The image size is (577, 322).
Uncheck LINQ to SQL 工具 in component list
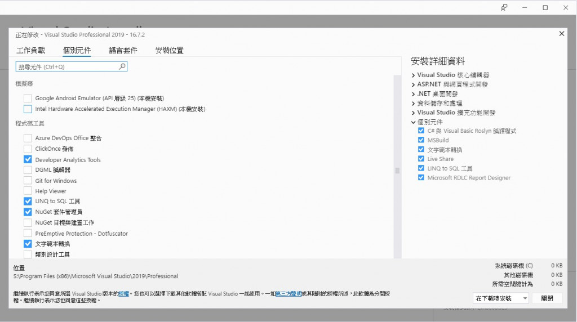point(28,201)
